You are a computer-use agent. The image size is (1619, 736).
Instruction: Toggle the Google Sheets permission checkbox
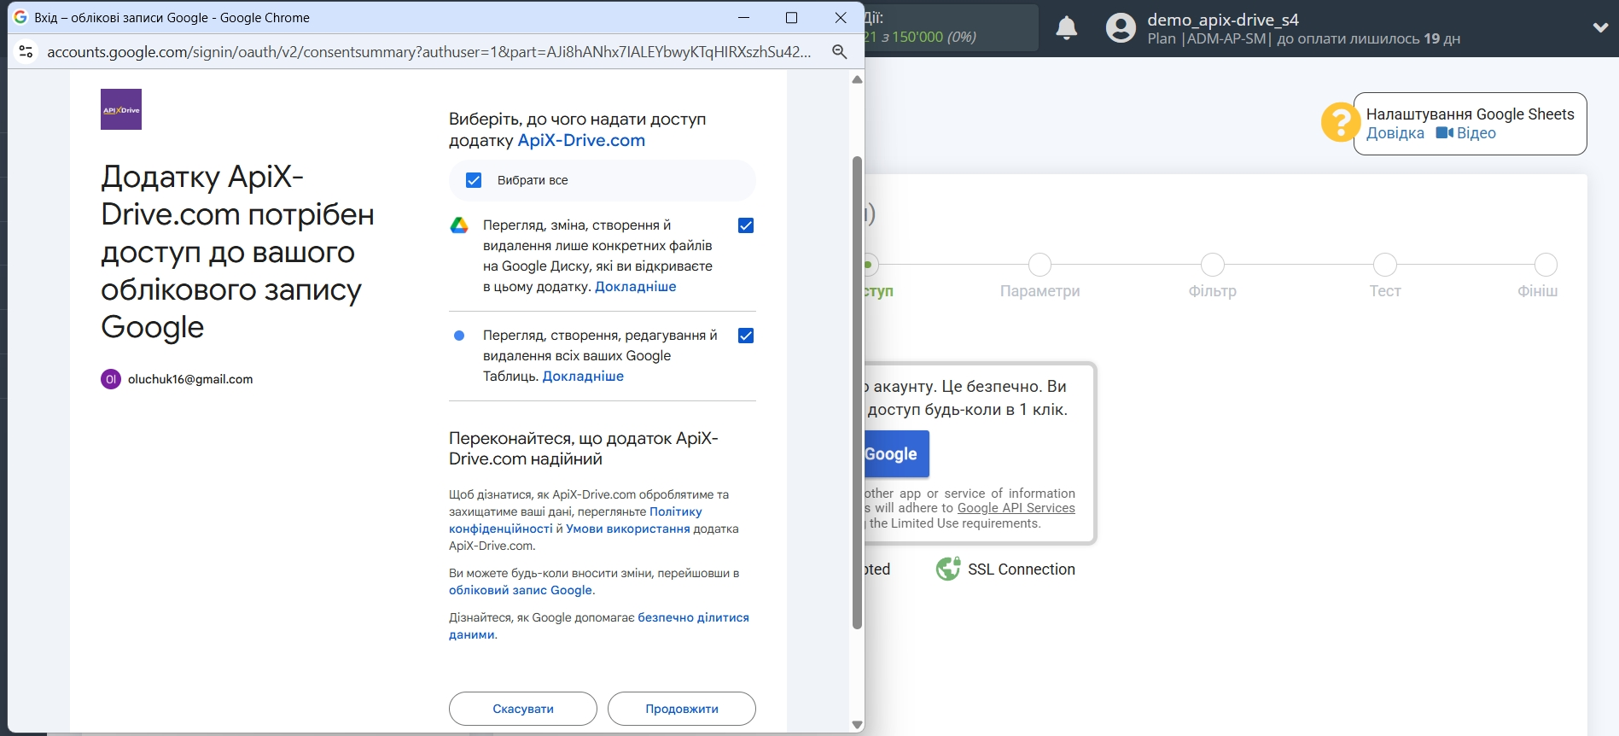pyautogui.click(x=746, y=336)
